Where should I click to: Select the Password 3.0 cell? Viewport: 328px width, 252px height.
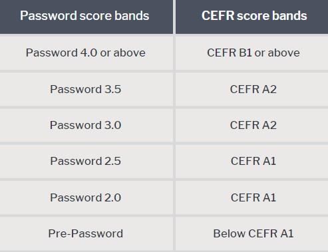tap(86, 125)
